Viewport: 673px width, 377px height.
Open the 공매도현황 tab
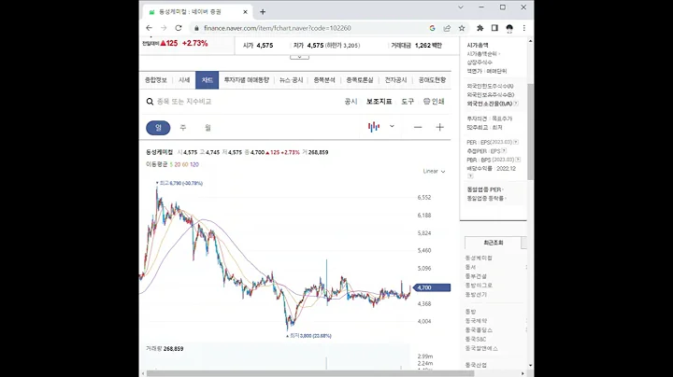(x=432, y=80)
